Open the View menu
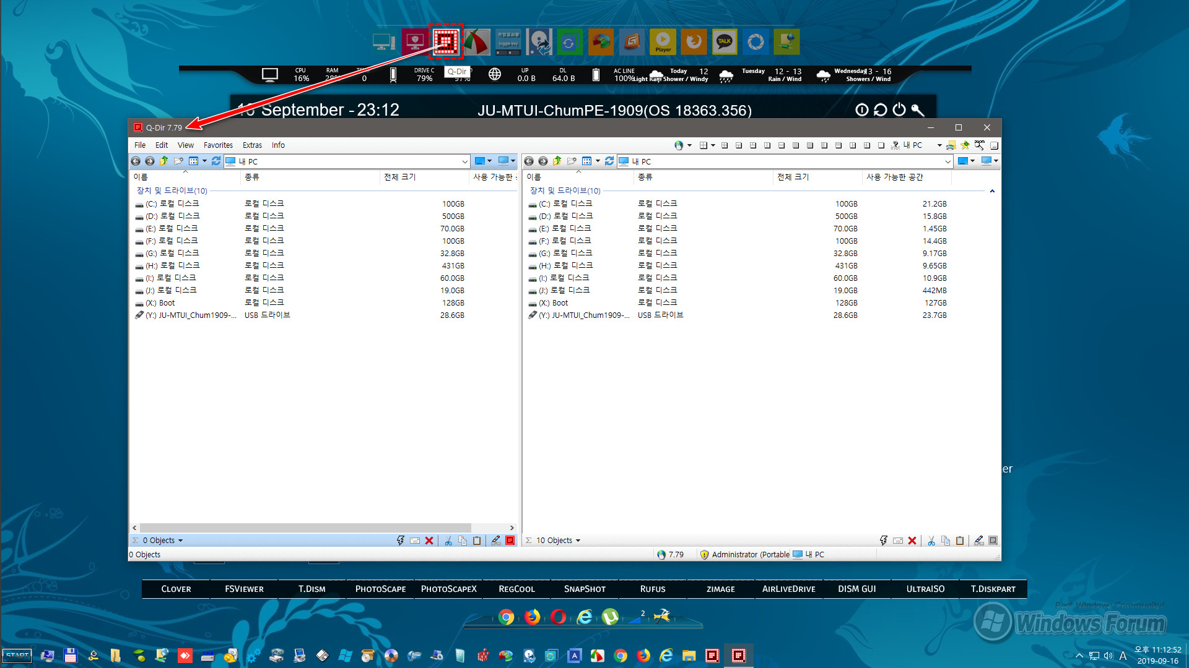1189x668 pixels. click(186, 145)
